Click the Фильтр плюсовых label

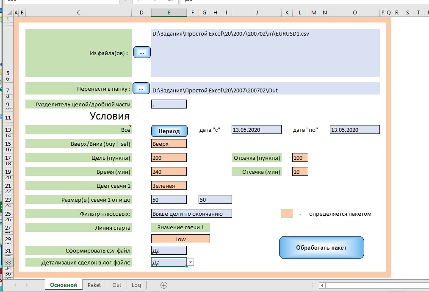point(78,214)
